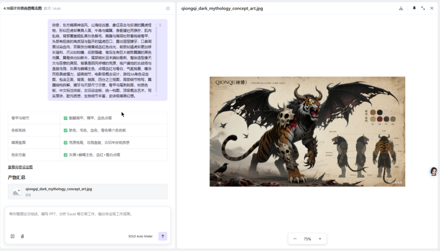Send message with the up arrow button

click(x=163, y=236)
